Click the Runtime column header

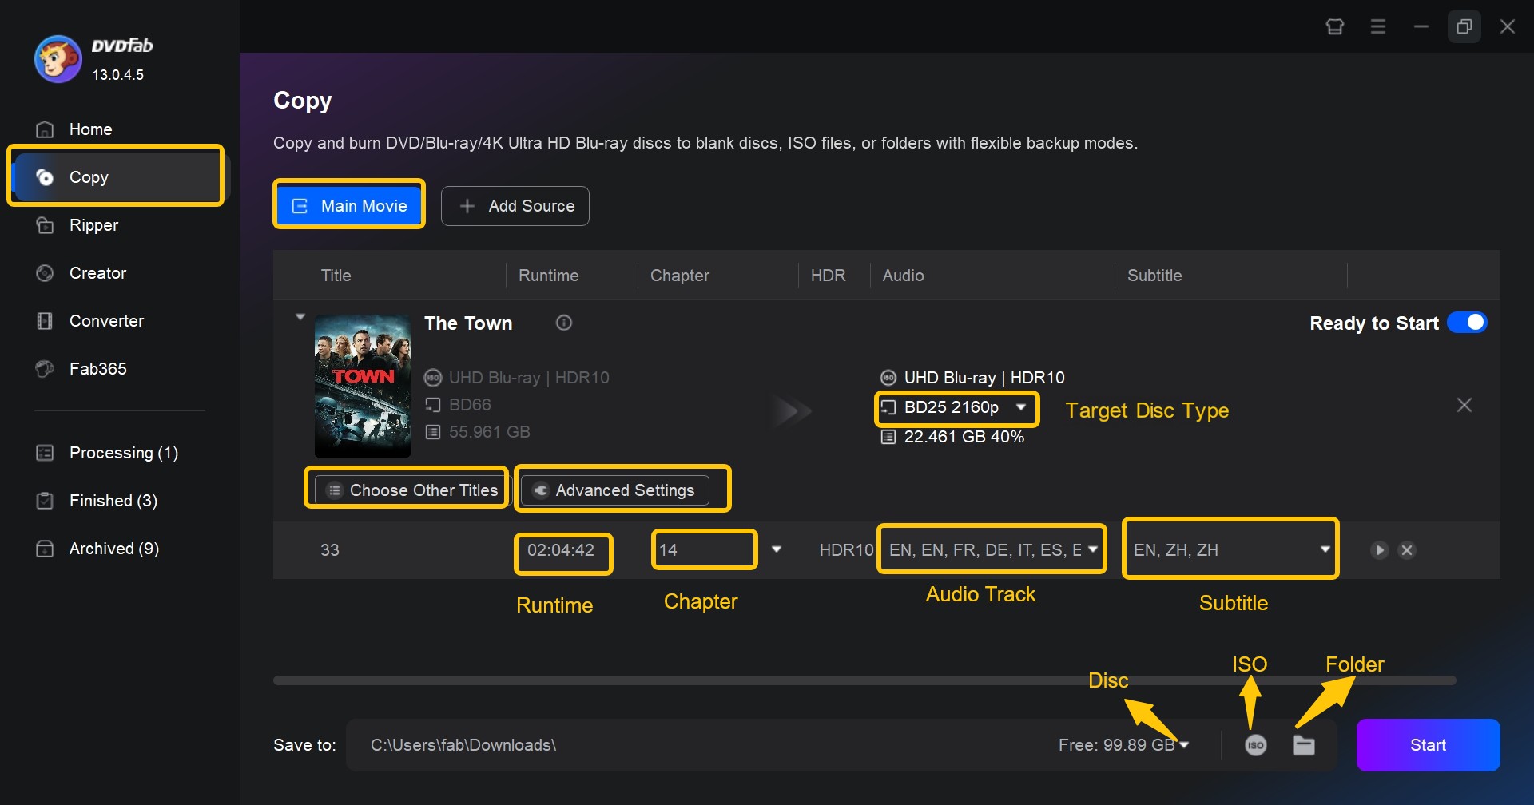[548, 275]
